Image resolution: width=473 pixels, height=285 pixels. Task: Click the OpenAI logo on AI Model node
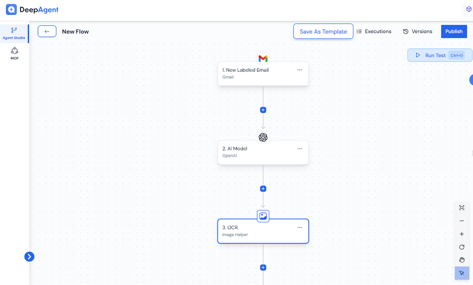point(263,137)
